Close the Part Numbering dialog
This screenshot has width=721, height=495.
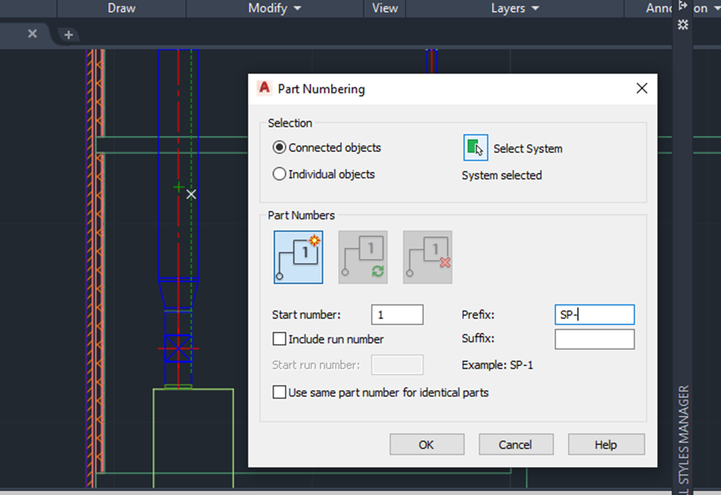(642, 88)
